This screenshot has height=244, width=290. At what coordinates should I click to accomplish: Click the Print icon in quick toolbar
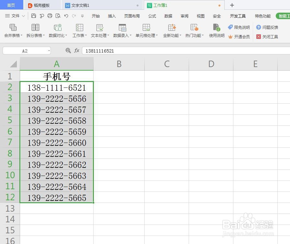coord(50,16)
